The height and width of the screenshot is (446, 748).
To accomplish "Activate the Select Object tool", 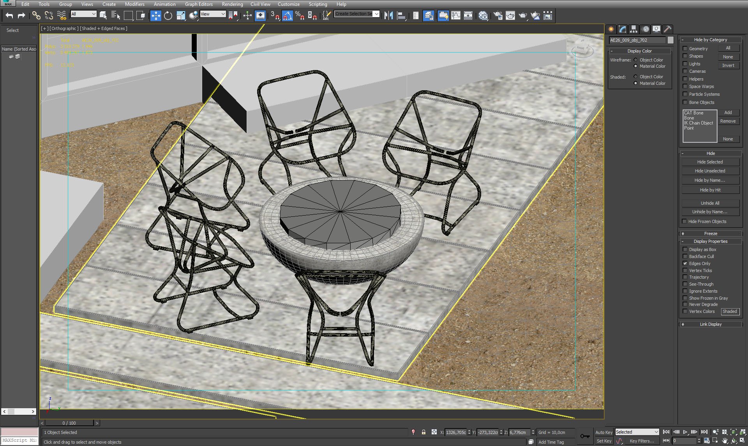I will point(103,15).
